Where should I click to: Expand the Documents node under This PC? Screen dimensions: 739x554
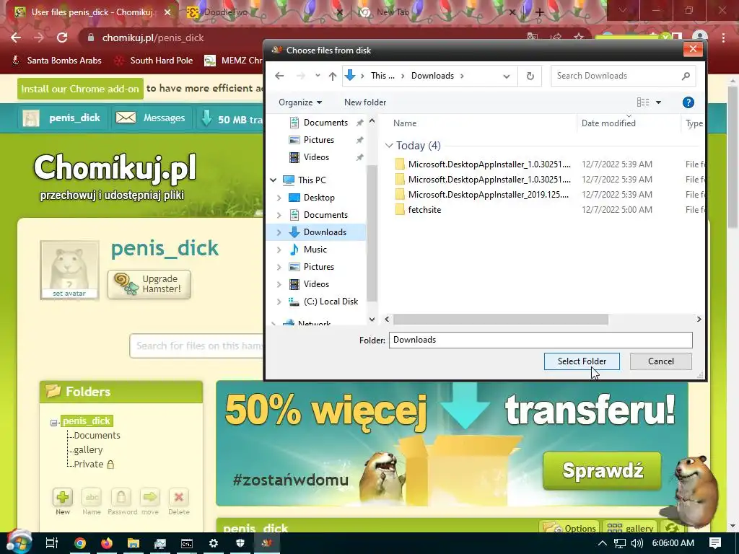click(x=279, y=215)
